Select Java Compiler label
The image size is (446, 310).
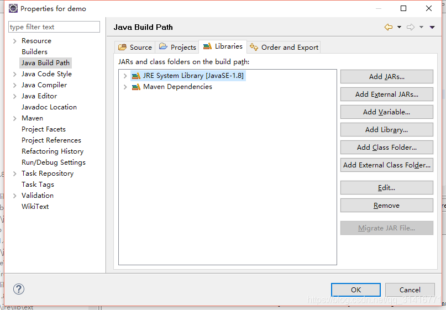click(44, 85)
